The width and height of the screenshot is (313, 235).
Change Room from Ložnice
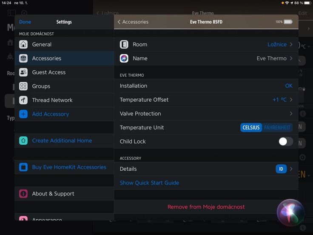tap(279, 44)
